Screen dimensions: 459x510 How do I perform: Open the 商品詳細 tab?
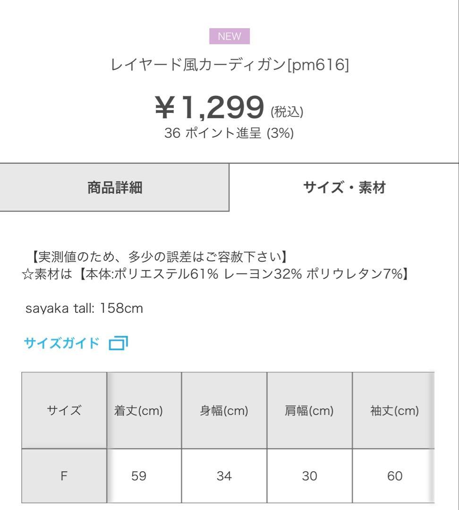114,187
